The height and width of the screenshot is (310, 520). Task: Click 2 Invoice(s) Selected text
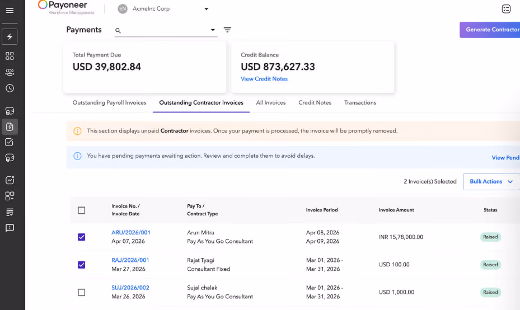[x=430, y=182]
